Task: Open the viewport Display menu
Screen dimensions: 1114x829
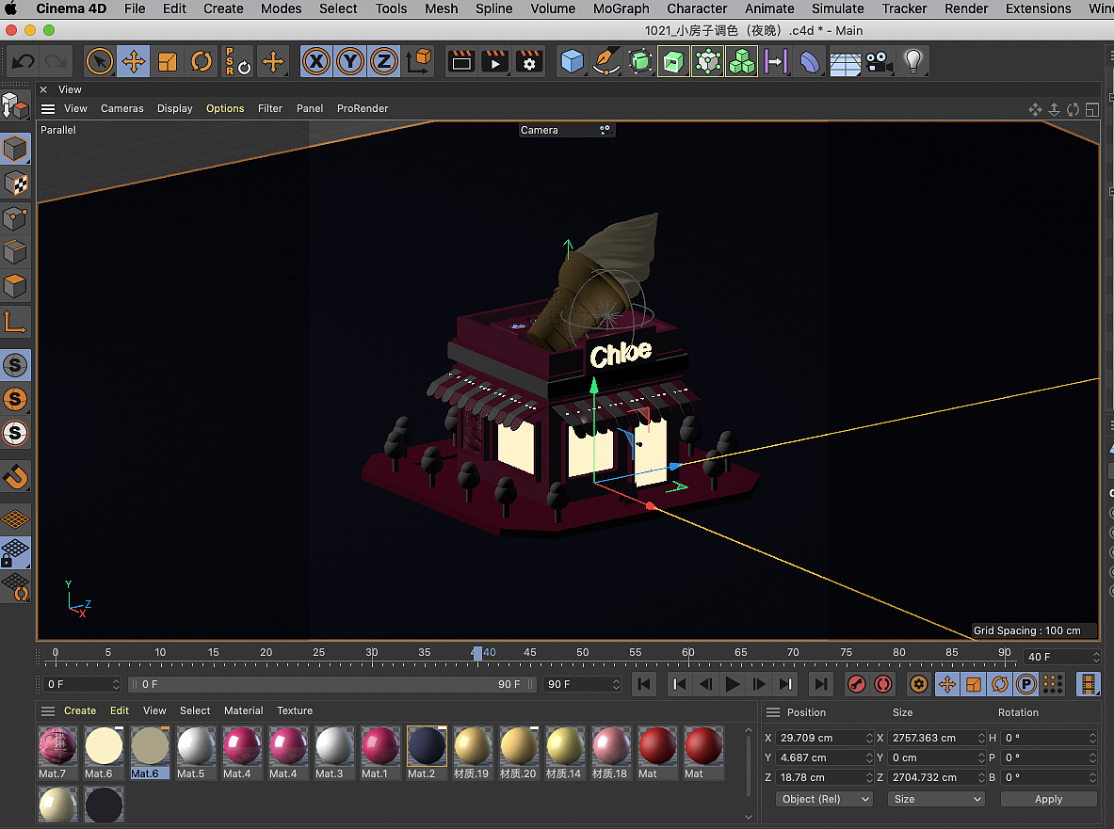Action: pyautogui.click(x=175, y=108)
